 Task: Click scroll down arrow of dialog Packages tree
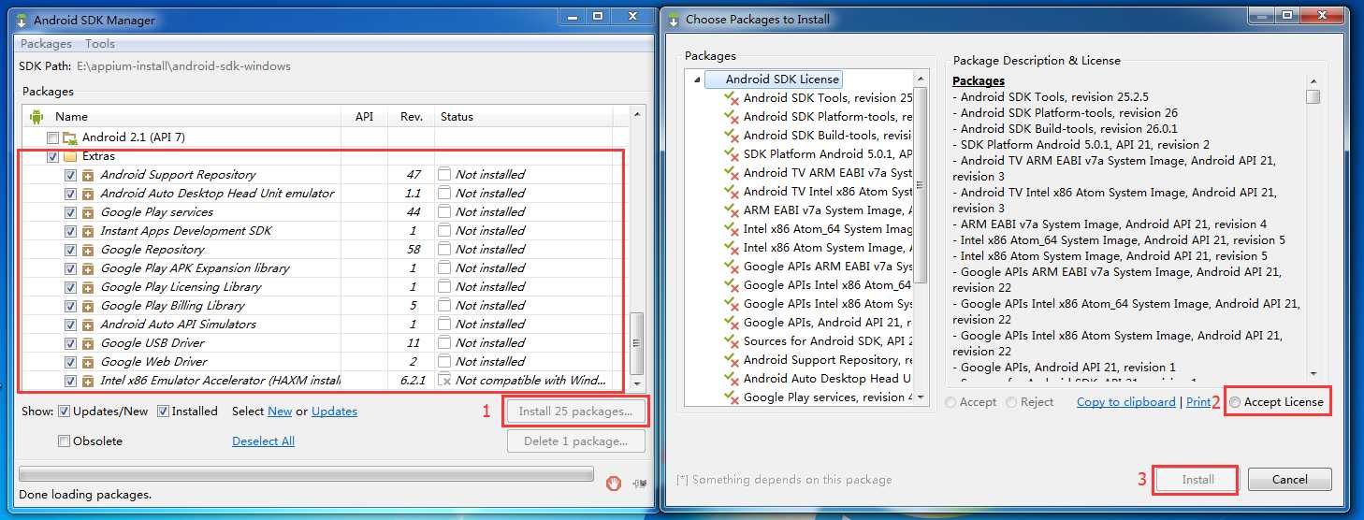[x=921, y=397]
